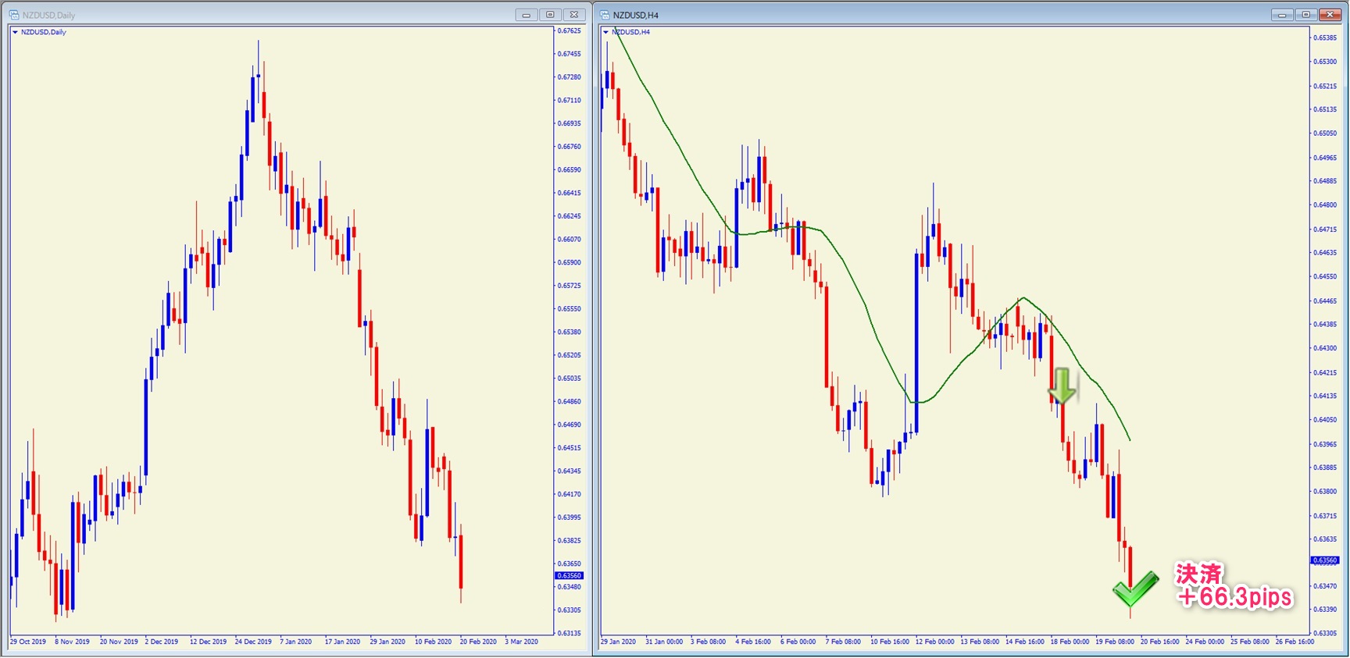Click the 3 Mar 2020 date label
Viewport: 1350px width, 658px height.
(x=522, y=642)
